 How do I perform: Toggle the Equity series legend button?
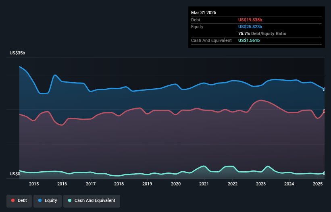[x=48, y=201]
